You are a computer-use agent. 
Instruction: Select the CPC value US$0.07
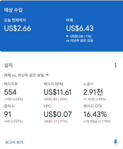[58, 114]
